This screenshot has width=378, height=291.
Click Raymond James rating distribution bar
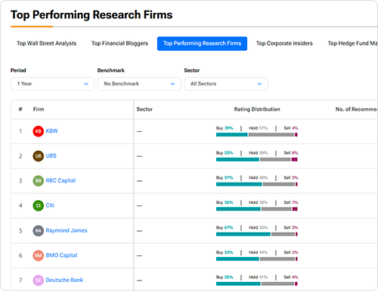coord(257,234)
